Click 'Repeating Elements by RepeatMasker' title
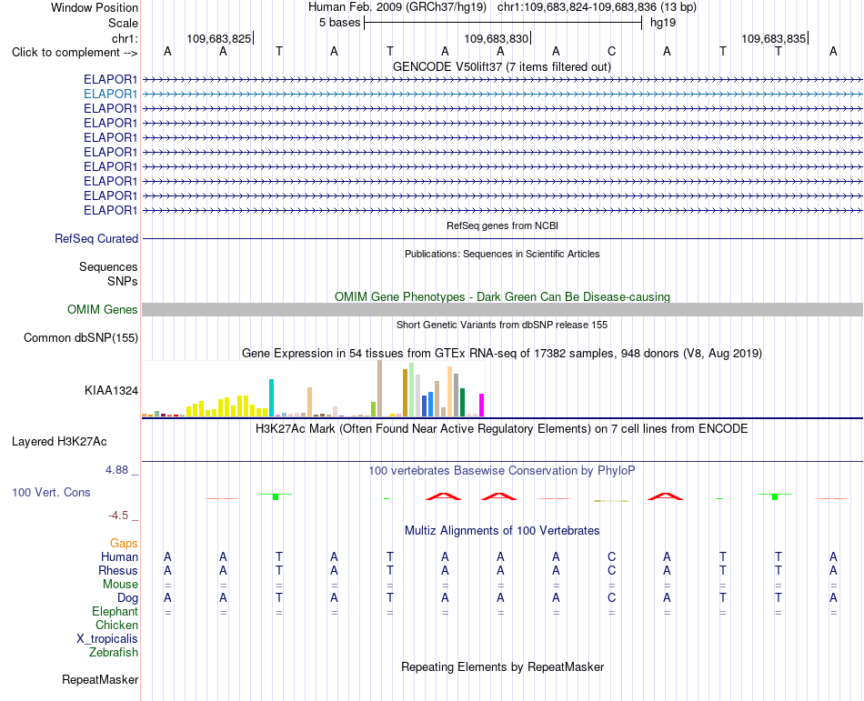This screenshot has height=701, width=864. [x=502, y=666]
